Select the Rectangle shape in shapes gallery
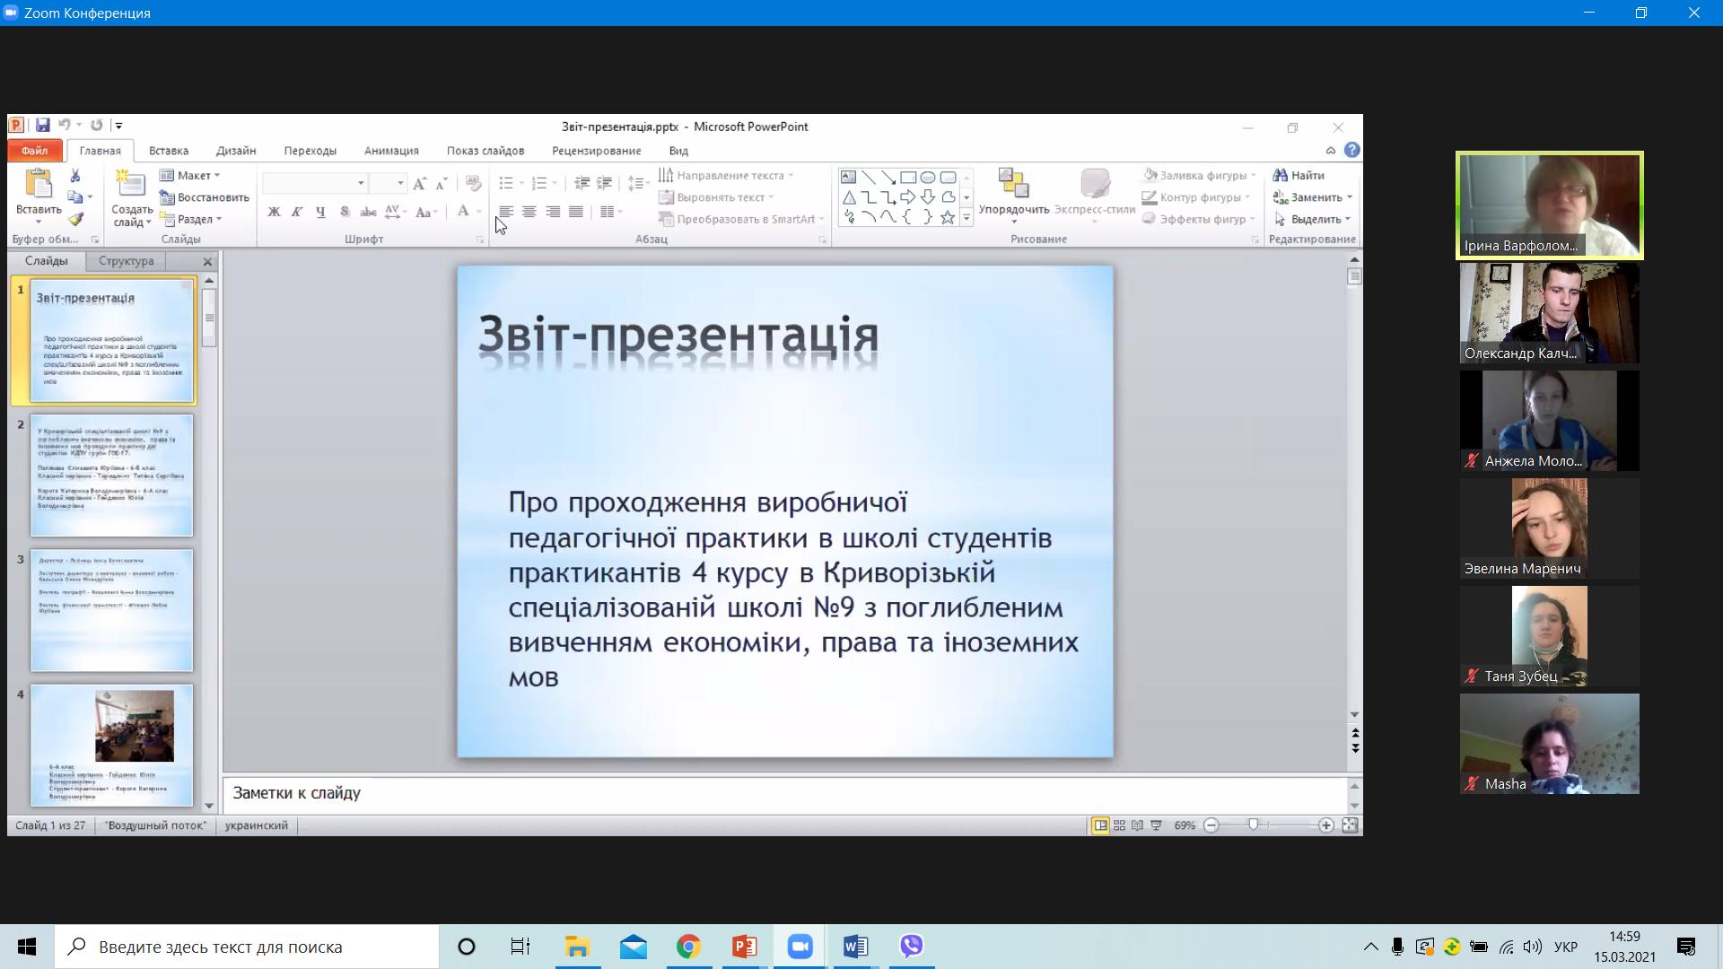 click(908, 178)
